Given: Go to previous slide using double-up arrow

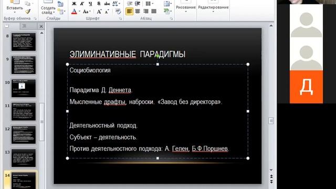Looking at the screenshot, I should (x=271, y=176).
